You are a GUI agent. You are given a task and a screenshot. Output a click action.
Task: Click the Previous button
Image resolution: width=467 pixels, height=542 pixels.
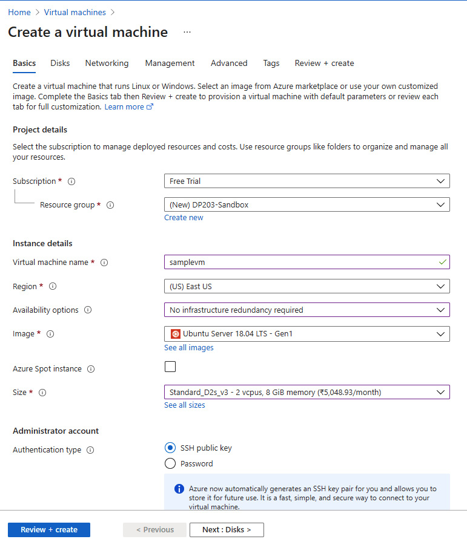[154, 530]
